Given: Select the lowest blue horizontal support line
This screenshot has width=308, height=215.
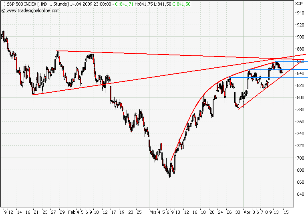Looking at the screenshot, I should [x=268, y=77].
